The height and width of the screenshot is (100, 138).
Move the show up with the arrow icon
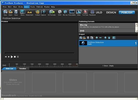click(x=105, y=38)
